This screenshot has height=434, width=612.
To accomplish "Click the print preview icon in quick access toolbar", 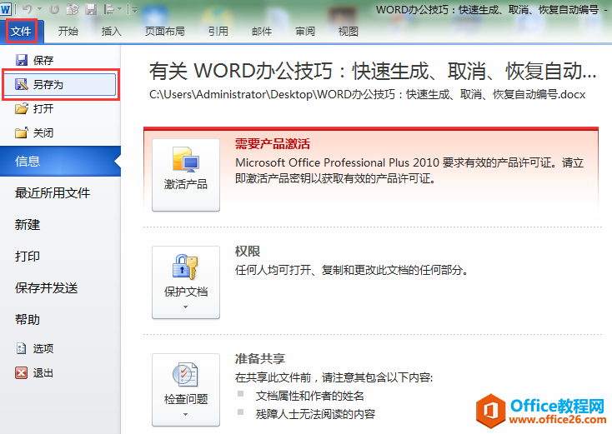I will 73,9.
